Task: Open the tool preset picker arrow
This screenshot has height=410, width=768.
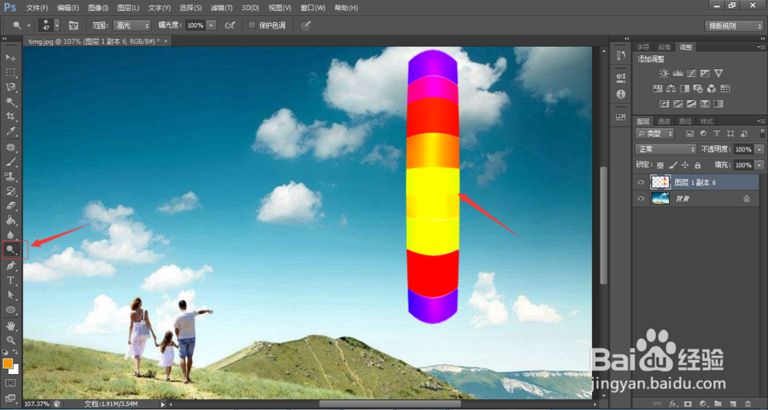Action: pyautogui.click(x=29, y=25)
